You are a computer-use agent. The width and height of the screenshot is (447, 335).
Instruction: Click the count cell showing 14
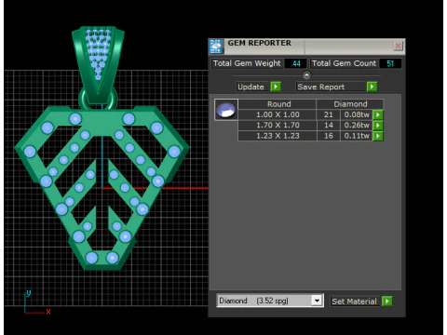coord(329,126)
